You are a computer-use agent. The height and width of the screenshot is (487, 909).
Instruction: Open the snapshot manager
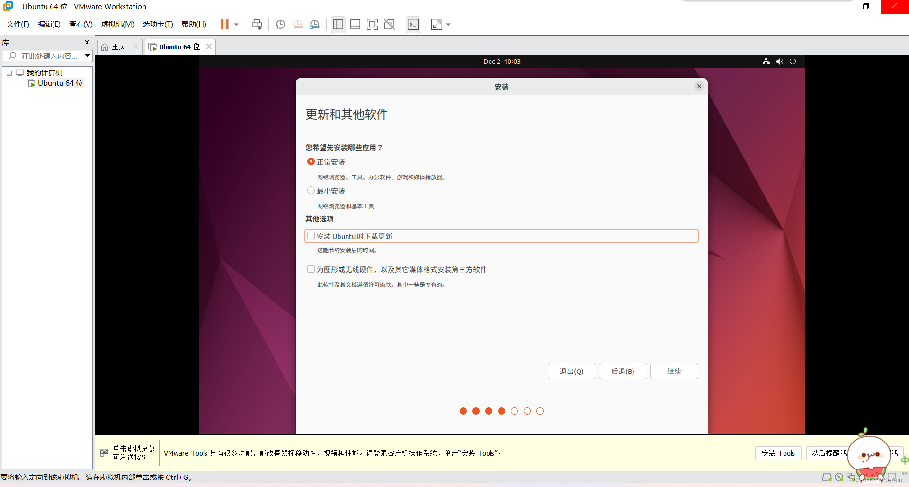coord(315,24)
